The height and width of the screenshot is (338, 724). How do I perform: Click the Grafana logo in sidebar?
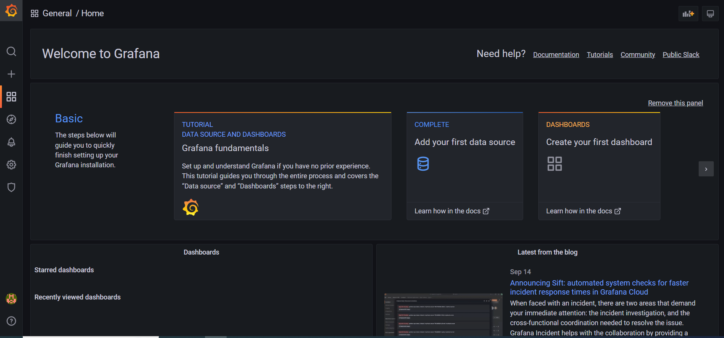[11, 11]
